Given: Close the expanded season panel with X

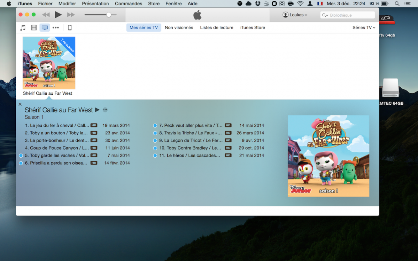Looking at the screenshot, I should pos(20,104).
